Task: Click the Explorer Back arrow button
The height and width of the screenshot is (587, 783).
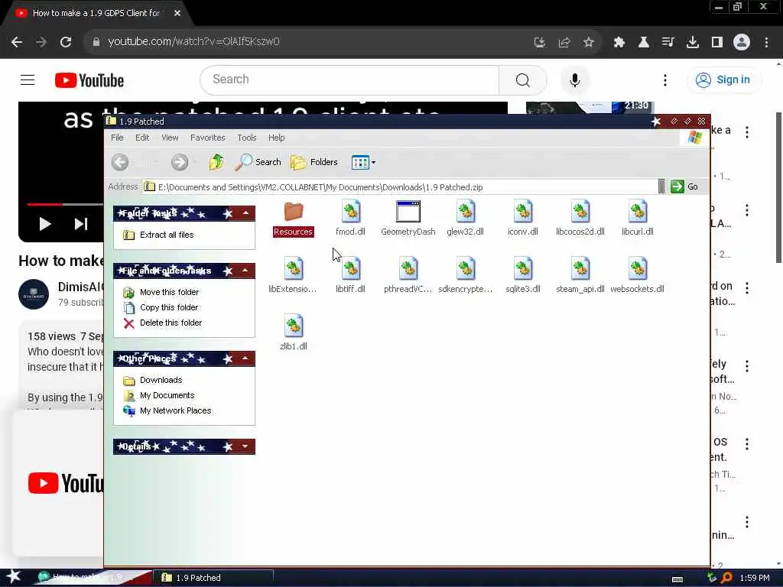Action: (120, 162)
